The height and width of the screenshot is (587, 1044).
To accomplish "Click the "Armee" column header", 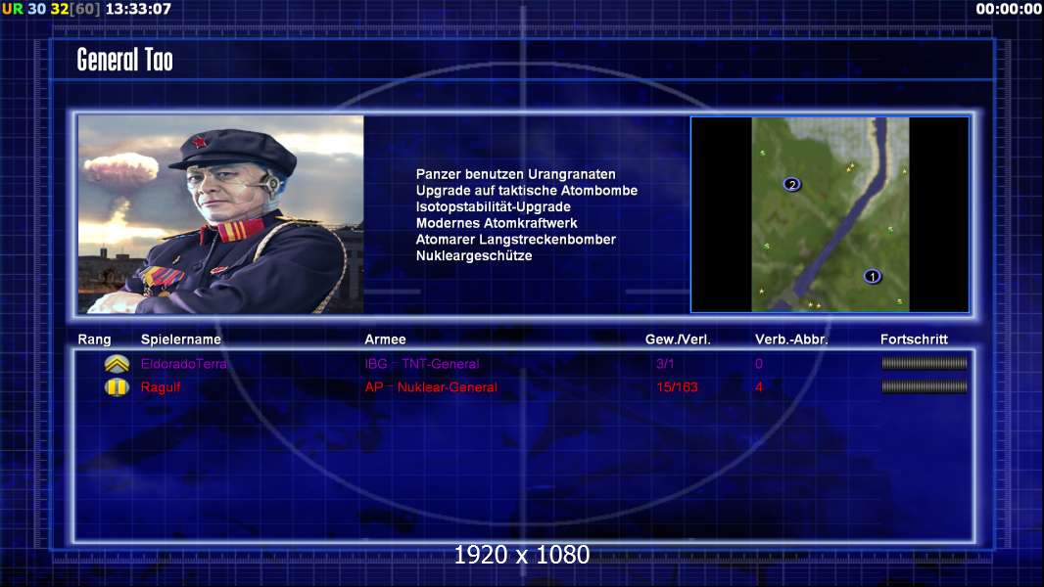I will click(x=386, y=339).
